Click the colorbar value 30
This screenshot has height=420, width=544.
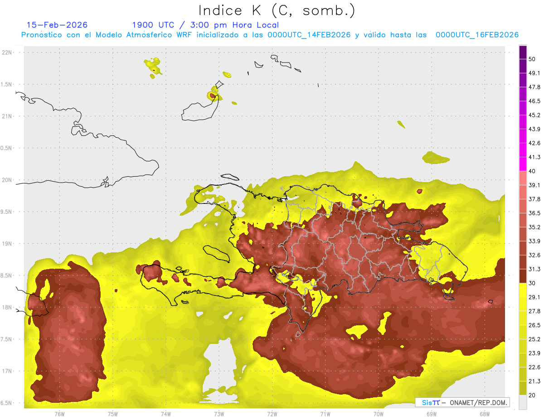[532, 283]
